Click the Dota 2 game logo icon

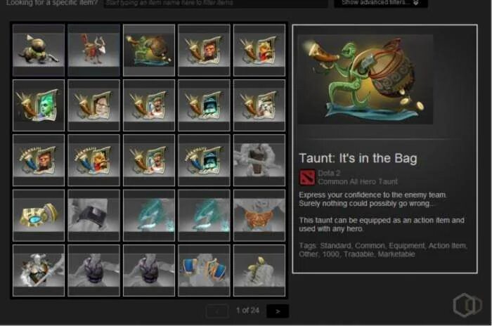pos(307,177)
